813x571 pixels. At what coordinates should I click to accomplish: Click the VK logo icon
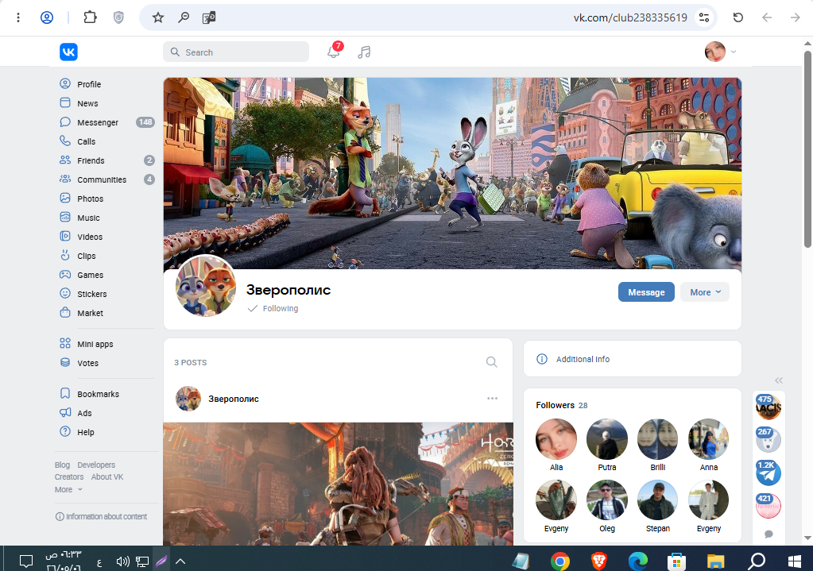click(68, 52)
